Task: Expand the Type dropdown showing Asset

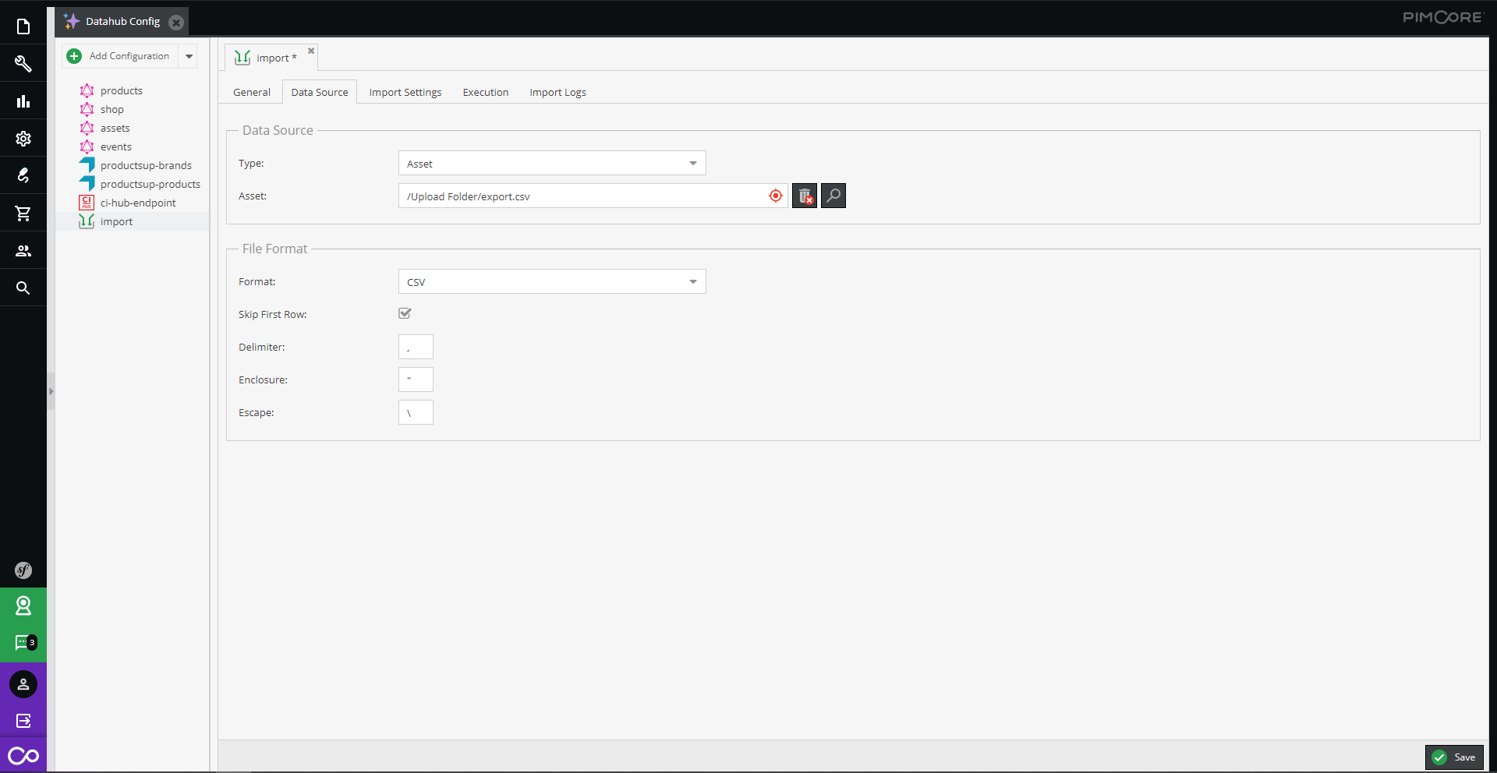Action: pyautogui.click(x=692, y=164)
